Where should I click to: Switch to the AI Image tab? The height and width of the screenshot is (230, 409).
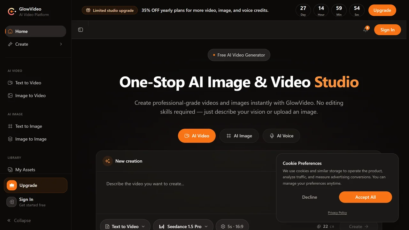tap(239, 136)
